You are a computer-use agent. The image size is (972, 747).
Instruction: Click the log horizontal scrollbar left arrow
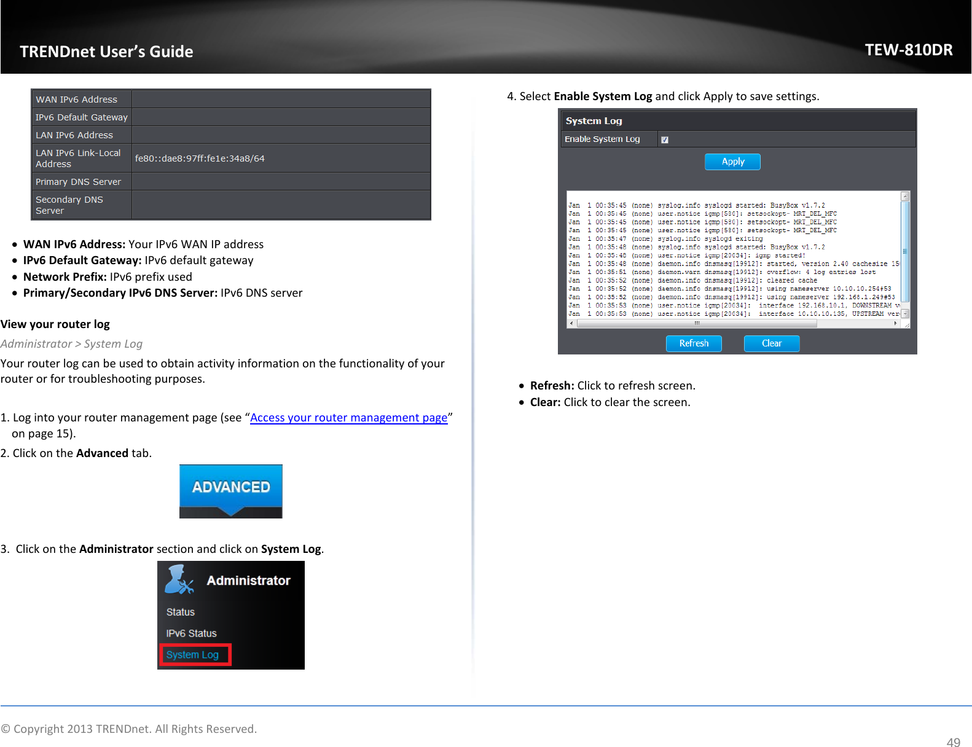(x=571, y=323)
